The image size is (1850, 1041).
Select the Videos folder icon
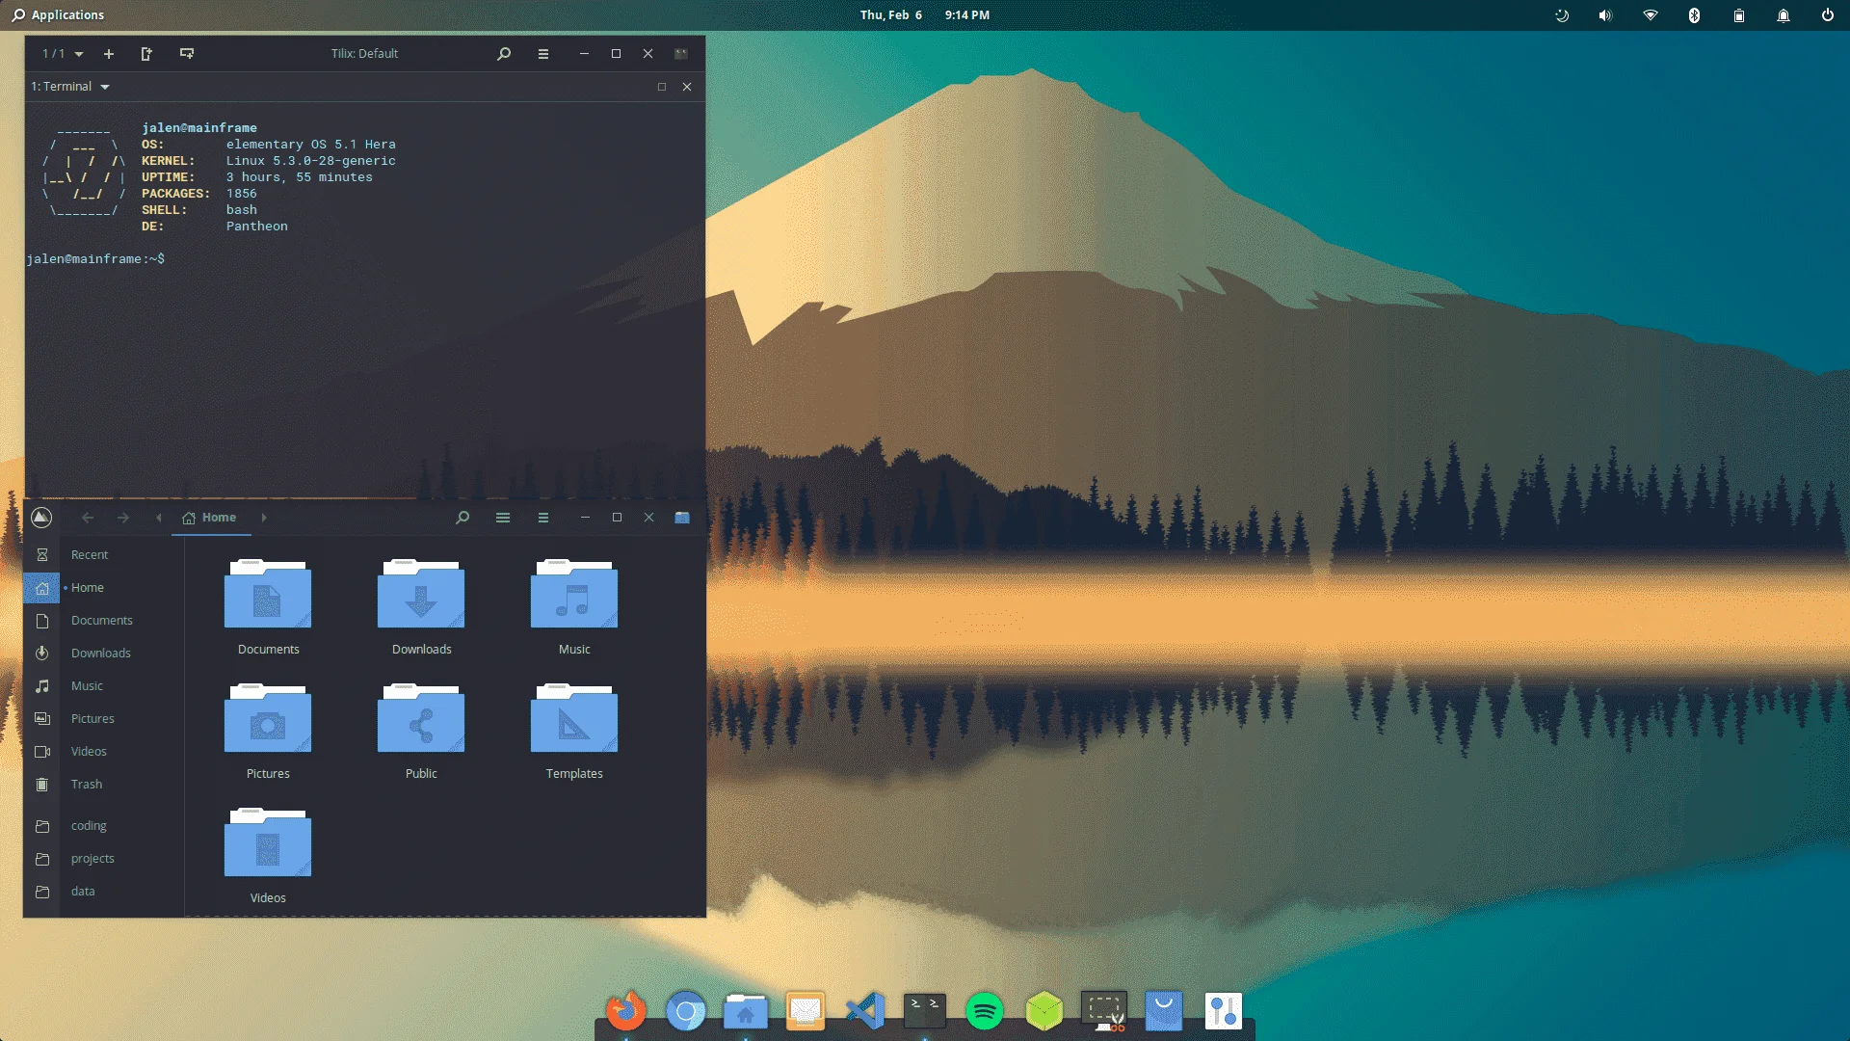click(268, 842)
